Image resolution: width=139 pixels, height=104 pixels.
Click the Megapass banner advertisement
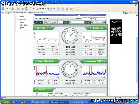click(116, 31)
